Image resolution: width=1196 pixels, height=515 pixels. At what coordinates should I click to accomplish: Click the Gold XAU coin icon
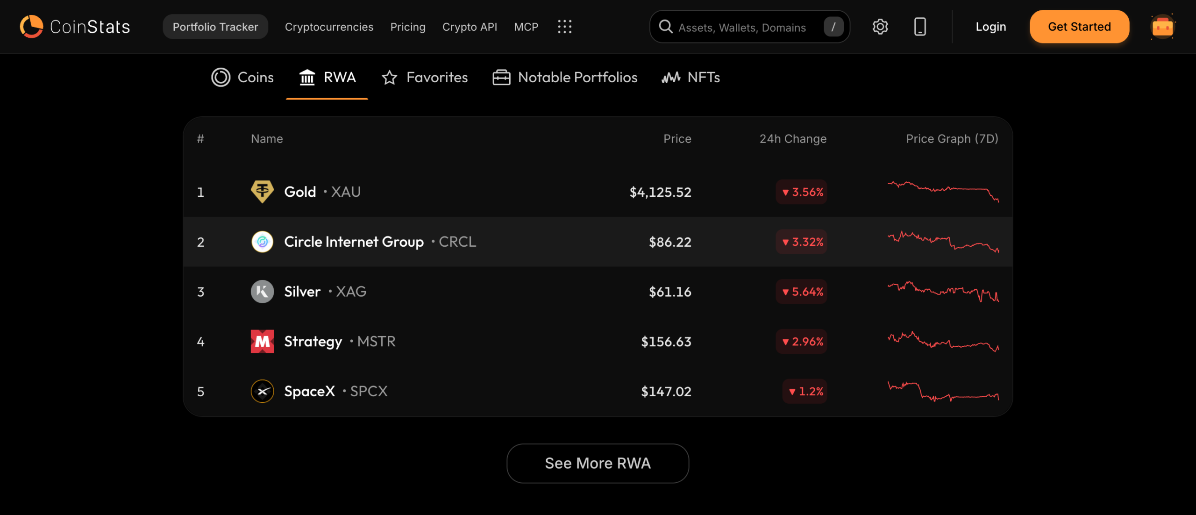coord(263,192)
